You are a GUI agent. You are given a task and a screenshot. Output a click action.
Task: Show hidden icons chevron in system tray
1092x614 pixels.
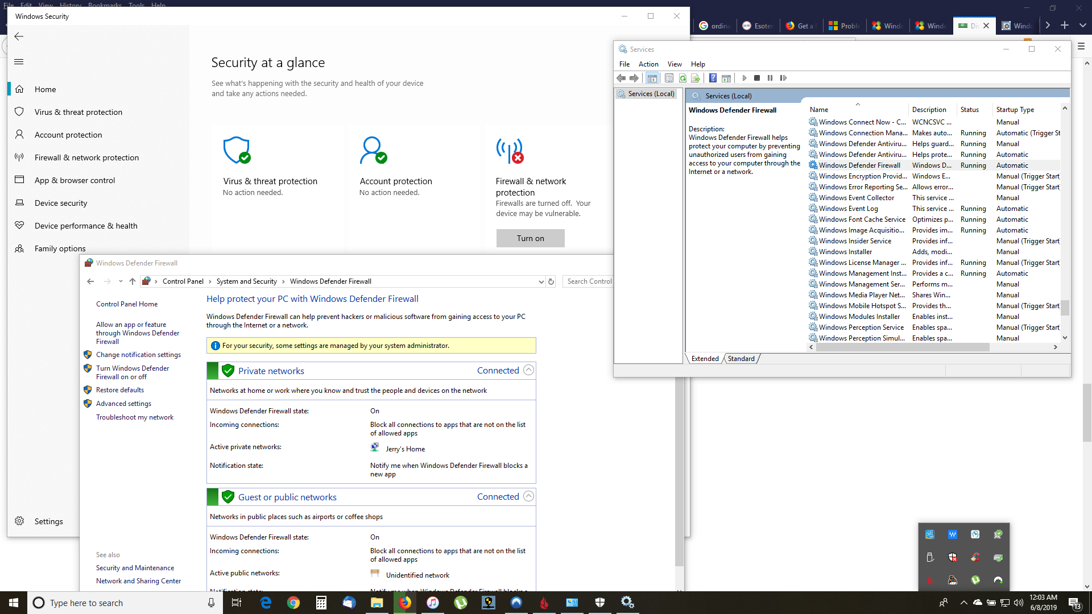pos(963,603)
